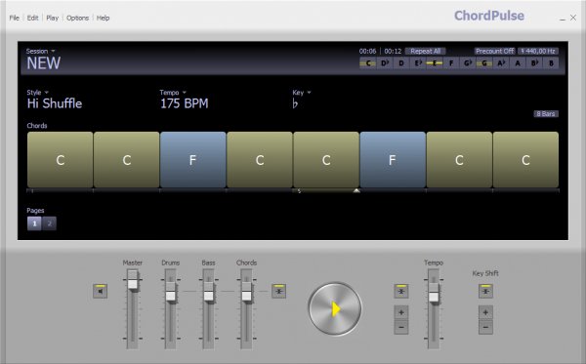The height and width of the screenshot is (364, 586).
Task: Select the C chord in bar one
Action: [x=61, y=160]
